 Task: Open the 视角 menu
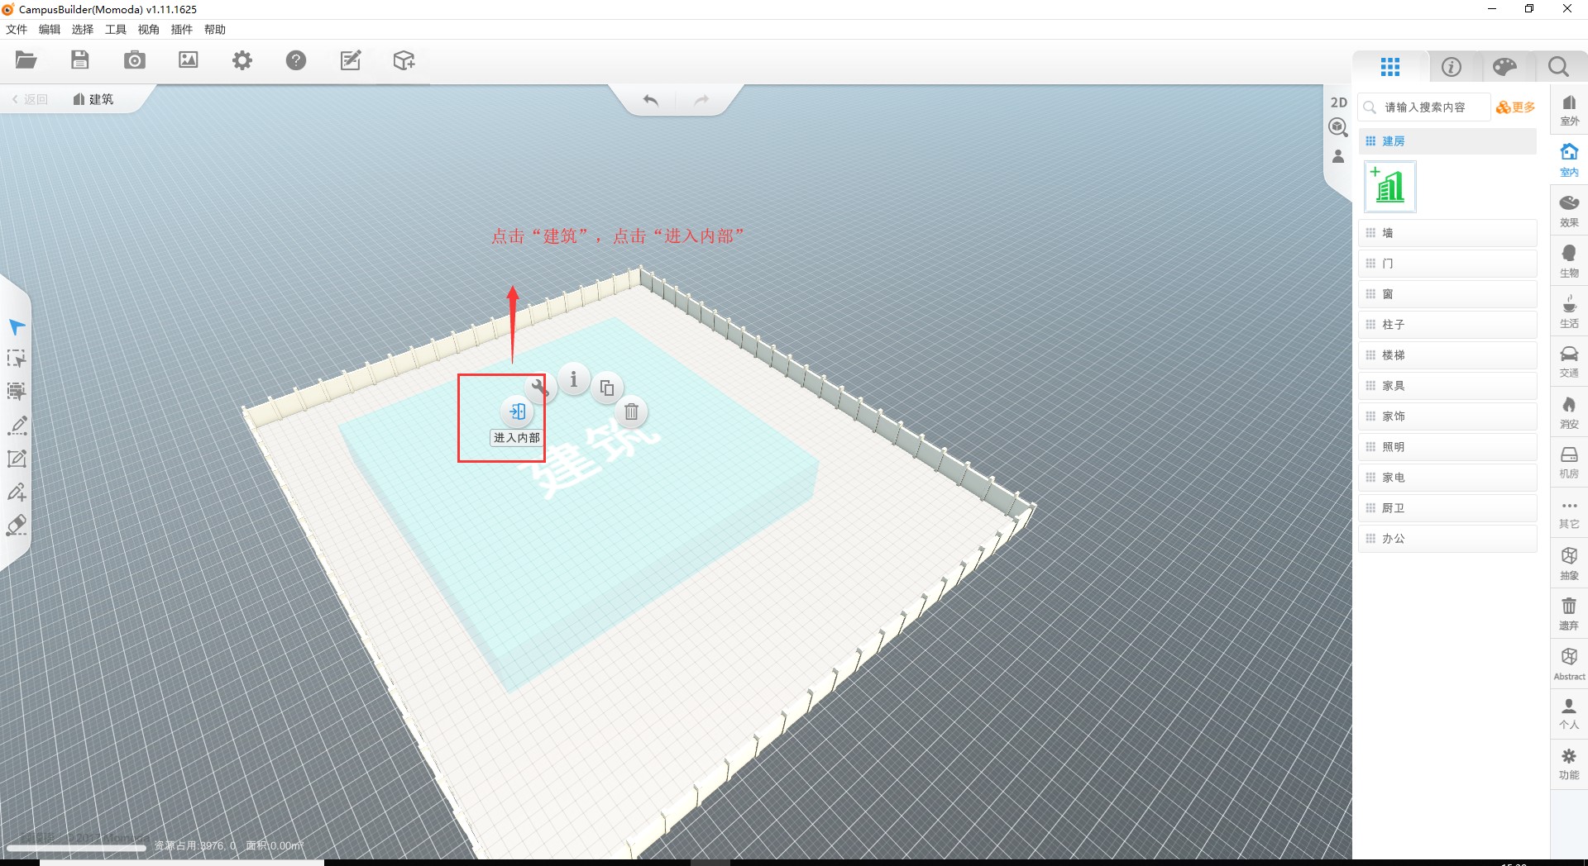click(x=149, y=30)
